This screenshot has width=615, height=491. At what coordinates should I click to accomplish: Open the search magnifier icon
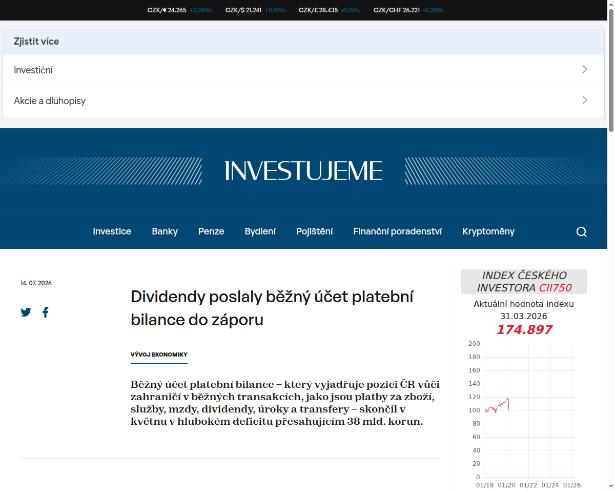pos(581,232)
